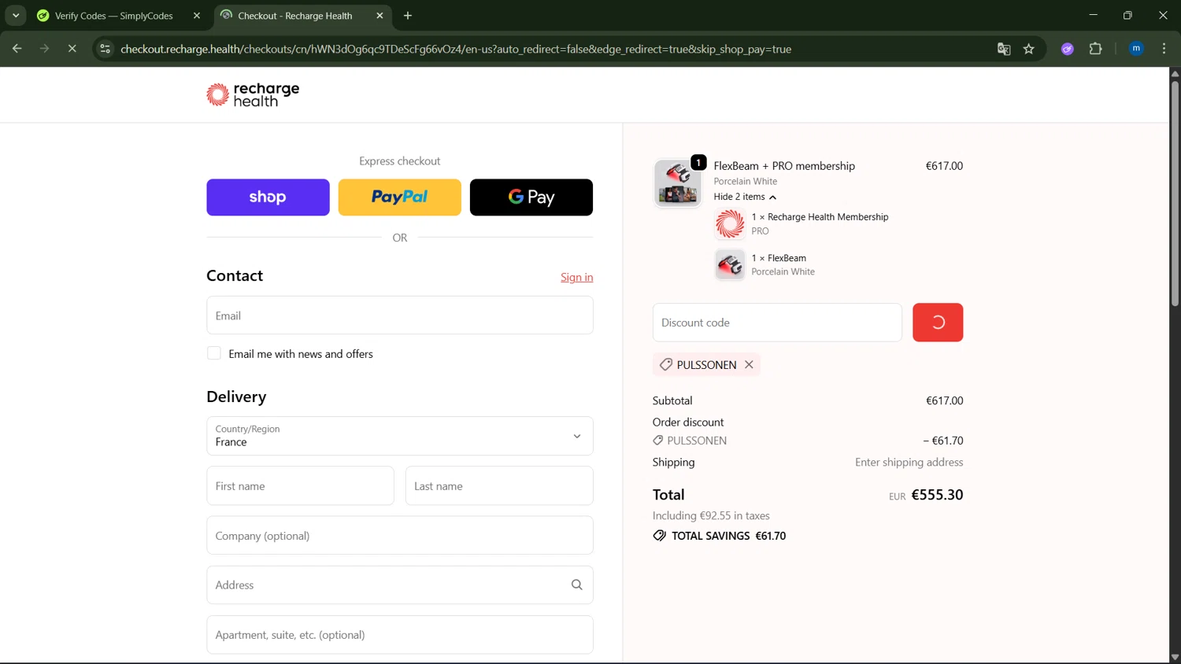Viewport: 1181px width, 664px height.
Task: Pay with the Shop express button
Action: [268, 197]
